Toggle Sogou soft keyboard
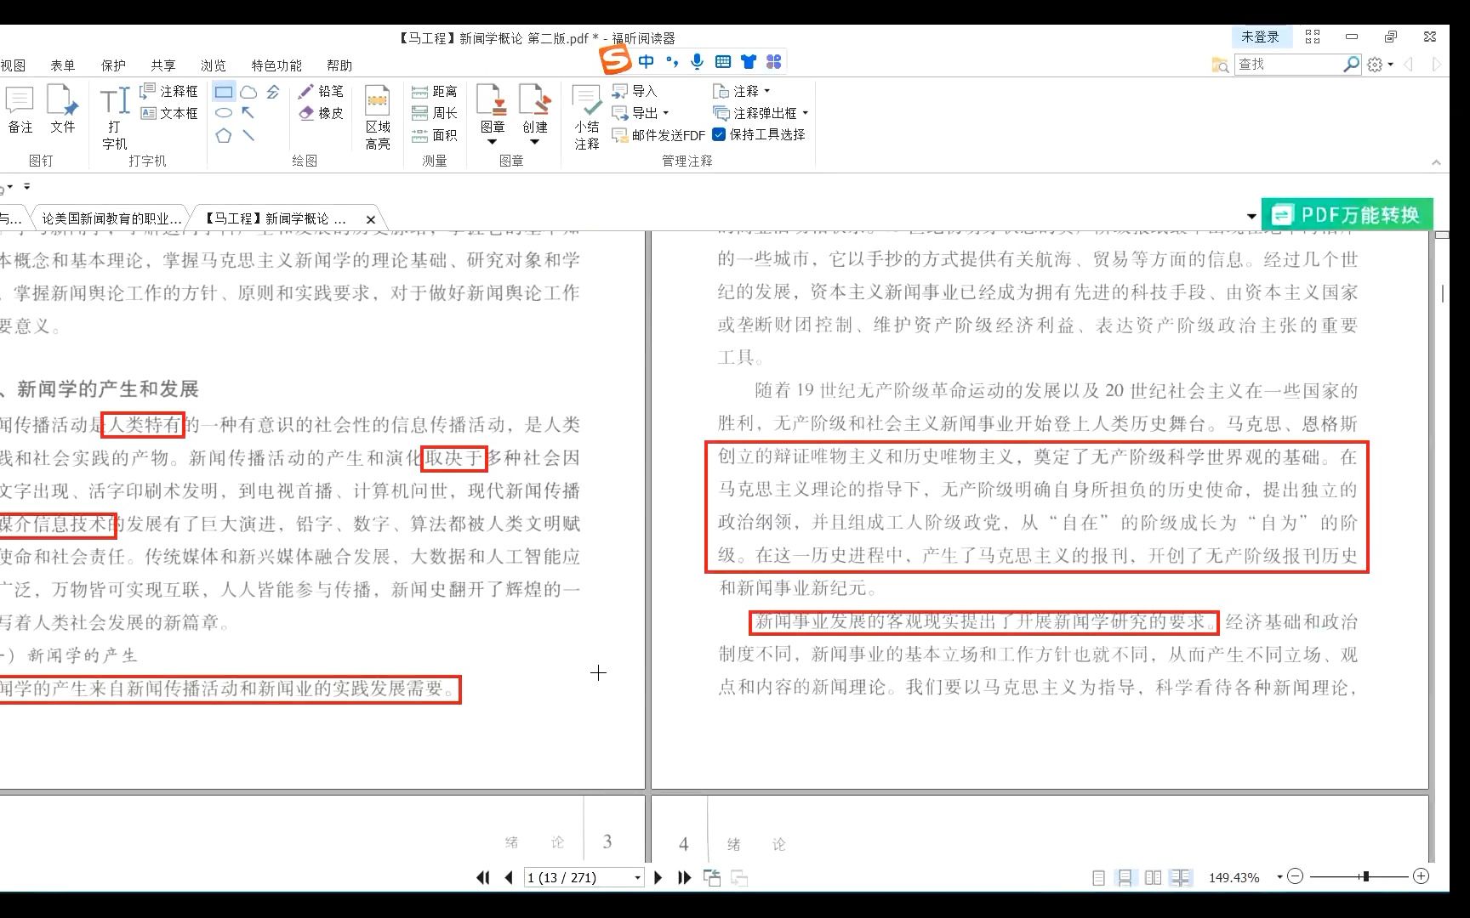This screenshot has height=918, width=1470. (x=723, y=61)
